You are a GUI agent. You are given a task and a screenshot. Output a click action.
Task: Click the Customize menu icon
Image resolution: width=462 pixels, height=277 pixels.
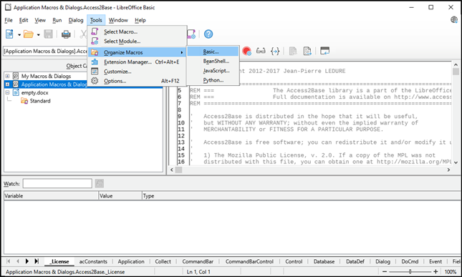point(95,72)
